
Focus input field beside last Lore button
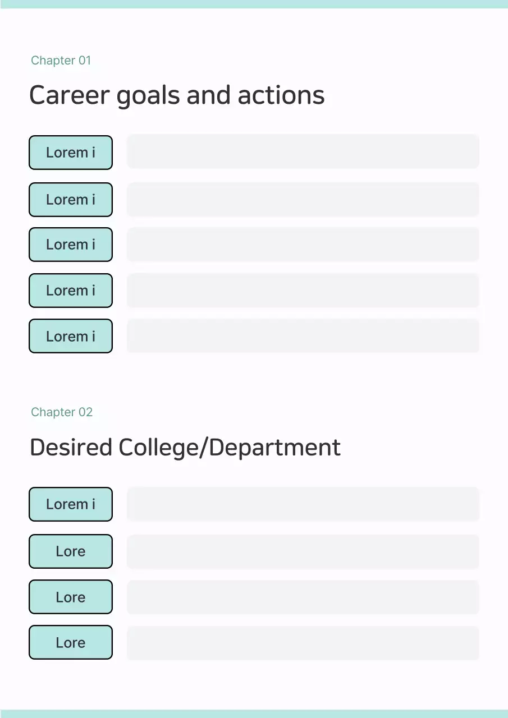pyautogui.click(x=303, y=642)
